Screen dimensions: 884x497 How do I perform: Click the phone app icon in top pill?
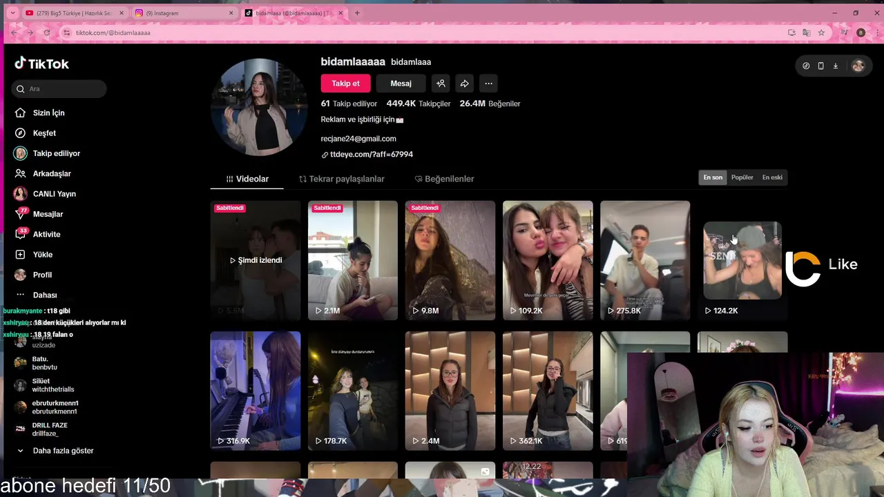820,66
